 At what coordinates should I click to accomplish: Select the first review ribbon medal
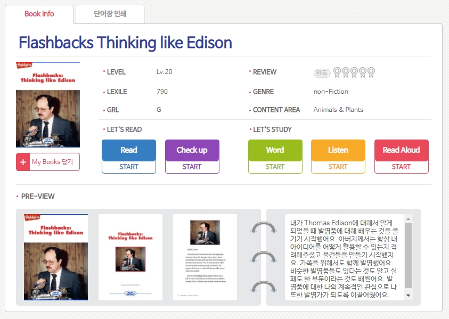[337, 72]
